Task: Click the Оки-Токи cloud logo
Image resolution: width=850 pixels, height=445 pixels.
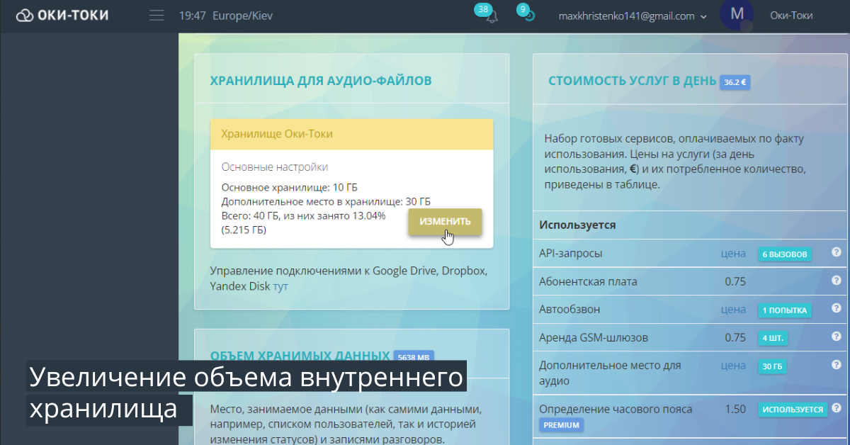Action: click(62, 15)
